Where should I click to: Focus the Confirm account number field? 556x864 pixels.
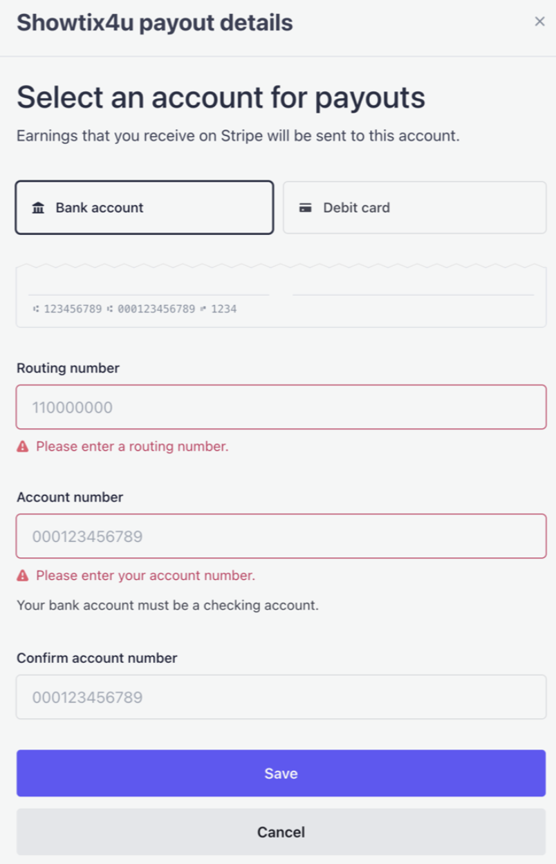click(x=281, y=697)
